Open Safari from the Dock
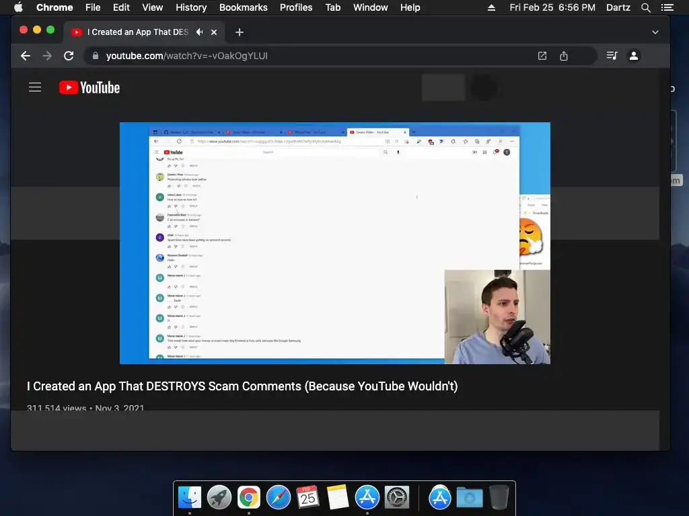 (x=278, y=497)
